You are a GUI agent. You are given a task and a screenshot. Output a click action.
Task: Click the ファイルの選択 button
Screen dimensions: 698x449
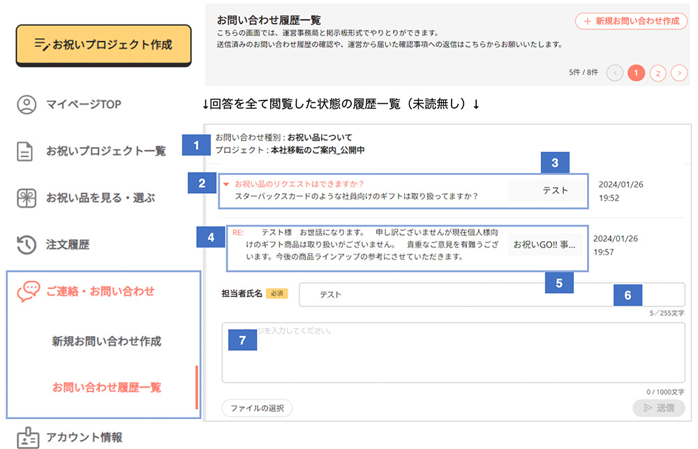pyautogui.click(x=257, y=409)
